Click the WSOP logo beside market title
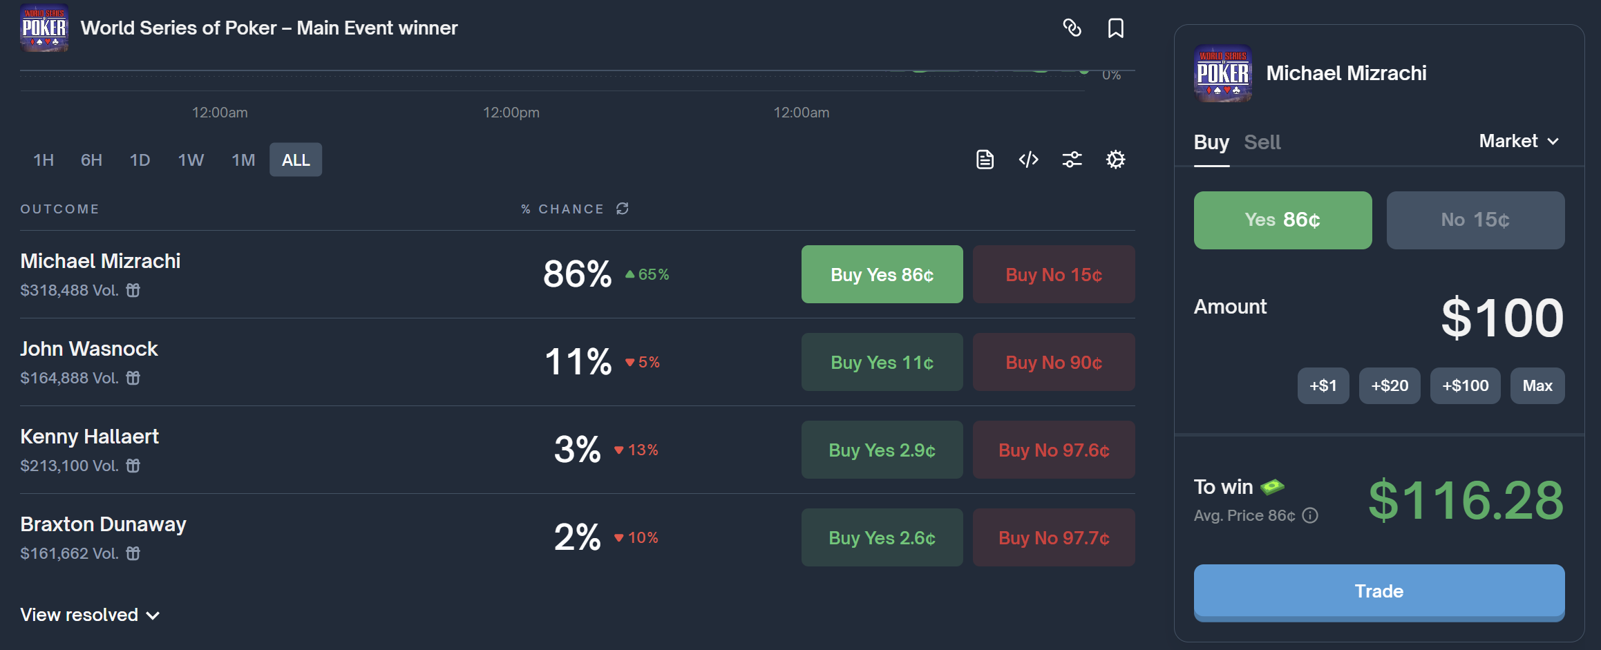 pos(44,28)
